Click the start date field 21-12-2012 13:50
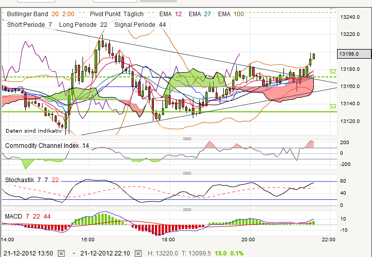Image resolution: width=372 pixels, height=257 pixels. pos(28,253)
